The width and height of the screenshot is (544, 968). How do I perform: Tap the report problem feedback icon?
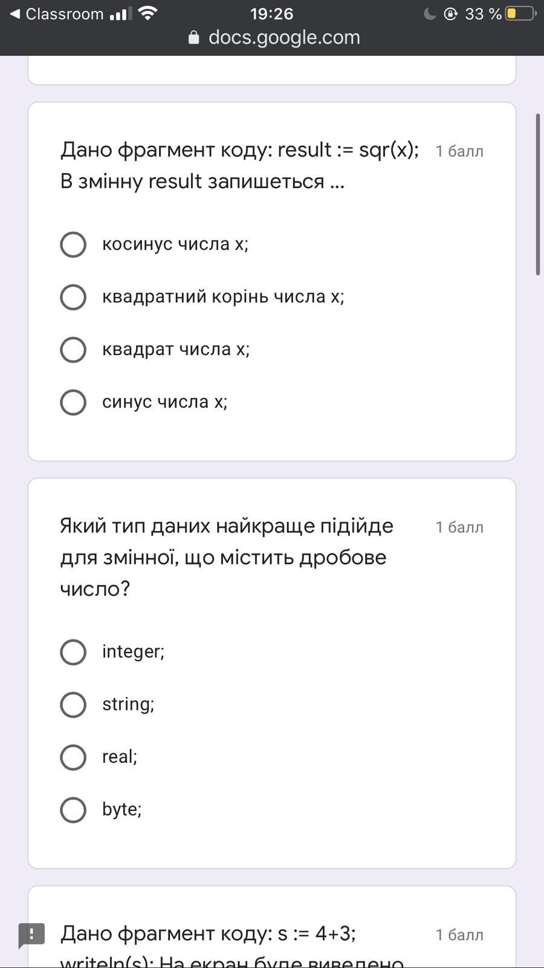coord(31,935)
